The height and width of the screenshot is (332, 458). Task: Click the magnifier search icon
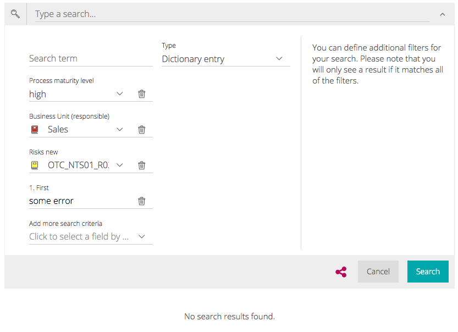coord(15,14)
